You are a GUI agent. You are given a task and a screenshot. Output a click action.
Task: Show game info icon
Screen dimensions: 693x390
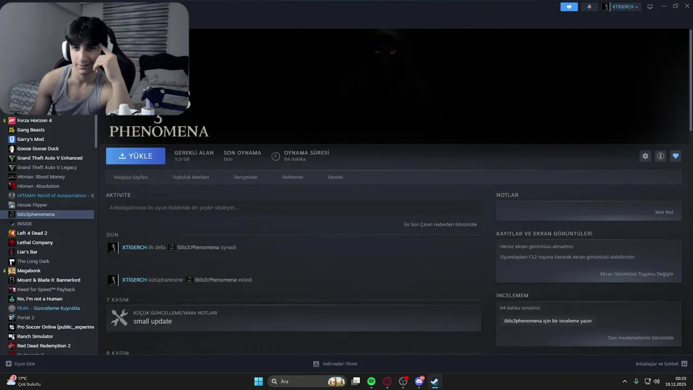(661, 156)
